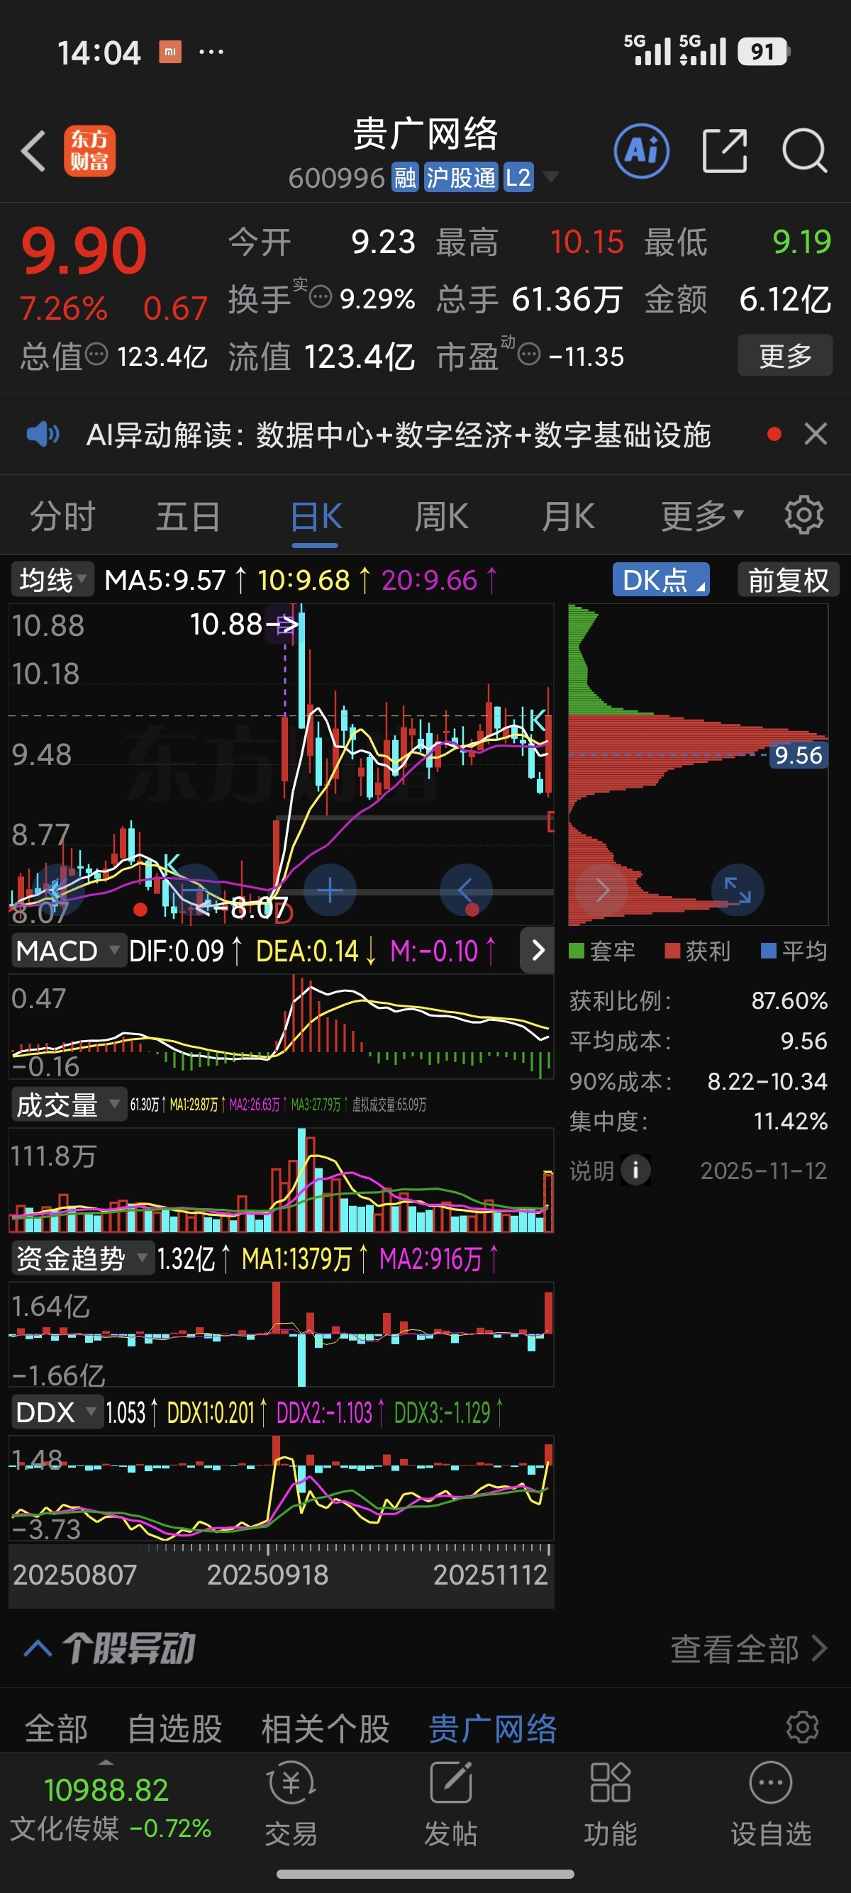Open the 均线 indicator dropdown

pyautogui.click(x=52, y=580)
